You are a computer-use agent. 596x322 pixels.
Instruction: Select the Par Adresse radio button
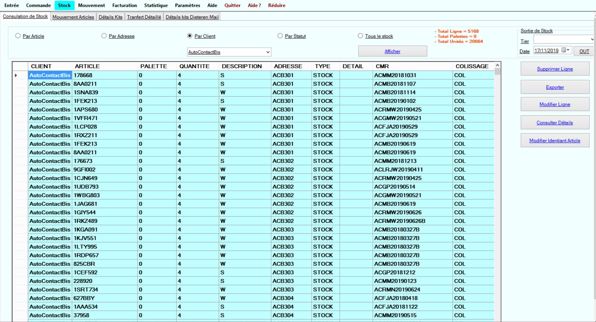pos(104,36)
